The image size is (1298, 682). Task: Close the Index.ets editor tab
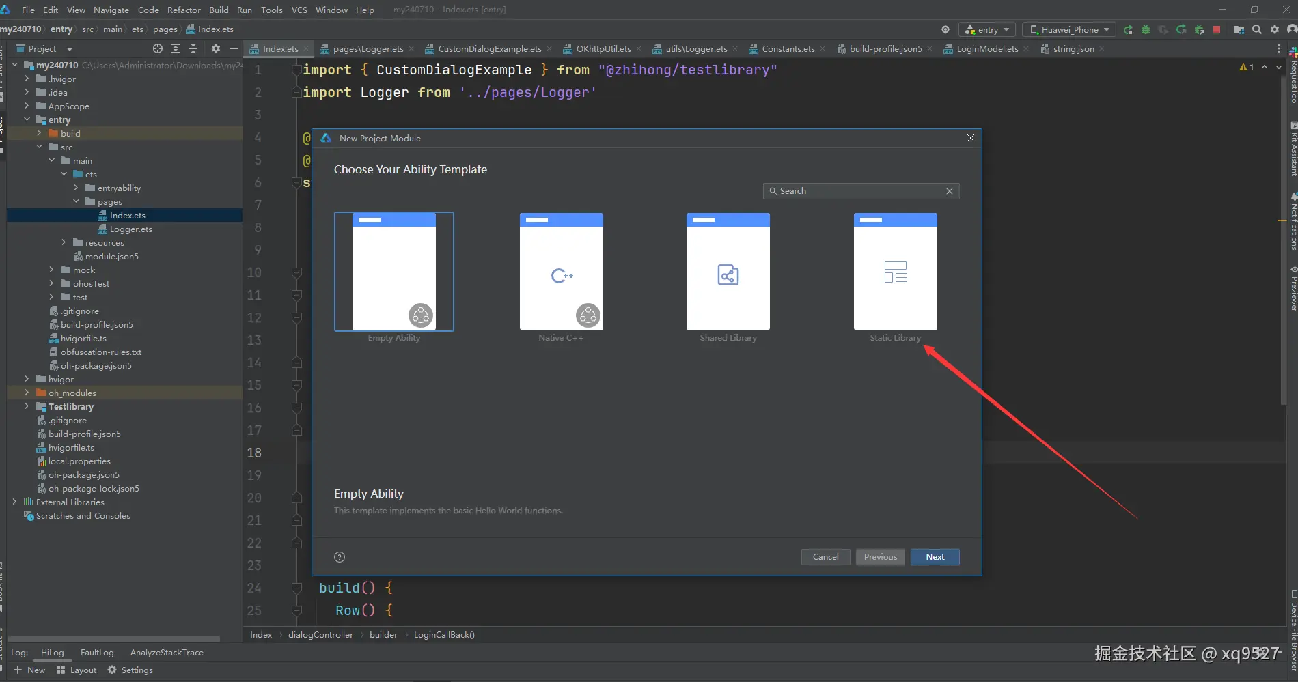(306, 49)
